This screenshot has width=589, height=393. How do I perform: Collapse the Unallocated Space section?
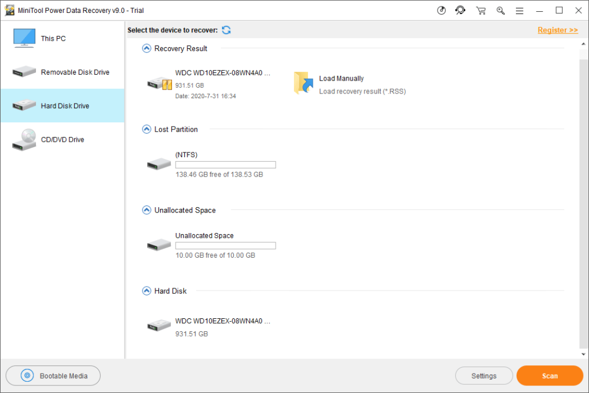click(x=147, y=210)
